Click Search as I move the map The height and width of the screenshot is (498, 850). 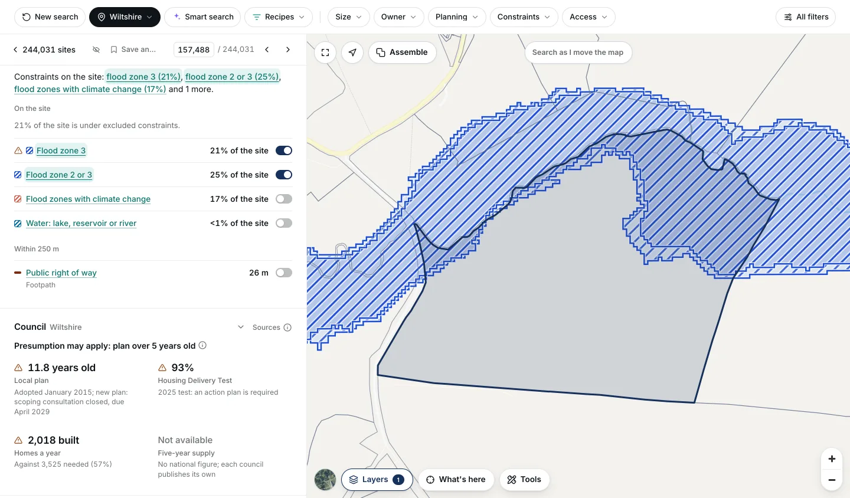pyautogui.click(x=578, y=53)
